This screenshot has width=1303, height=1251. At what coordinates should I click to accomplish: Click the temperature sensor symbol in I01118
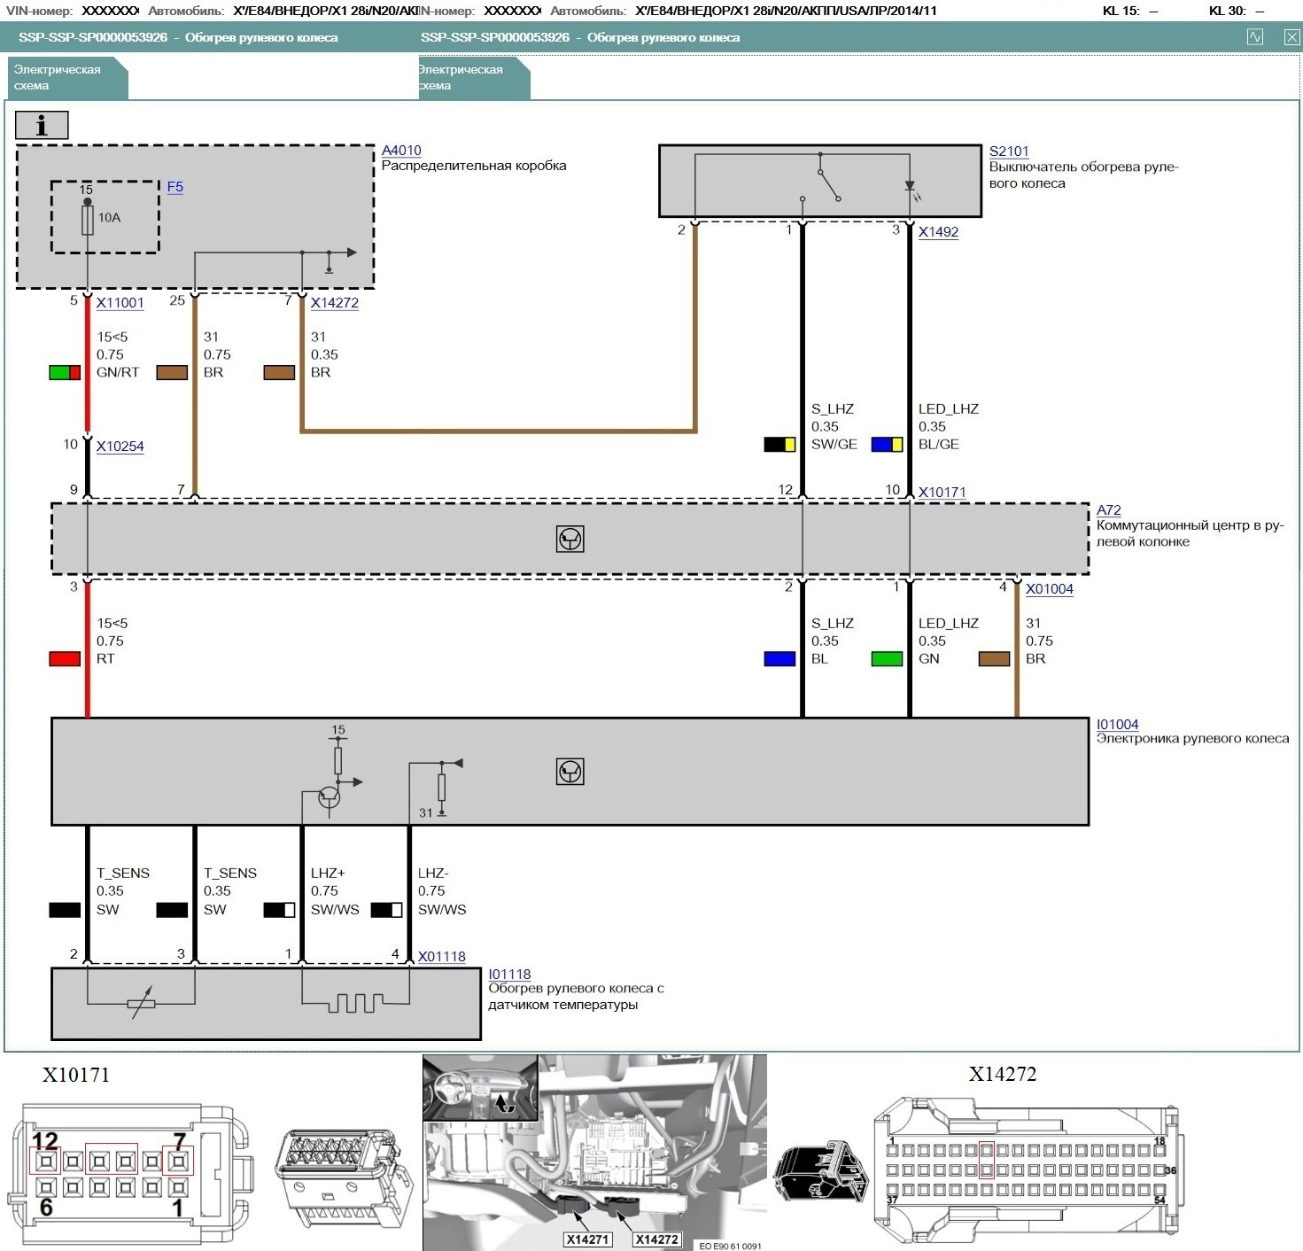(142, 1003)
